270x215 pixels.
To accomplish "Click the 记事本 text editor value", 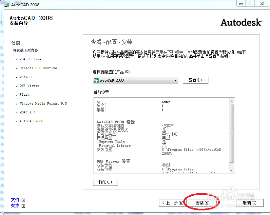I will 168,126.
